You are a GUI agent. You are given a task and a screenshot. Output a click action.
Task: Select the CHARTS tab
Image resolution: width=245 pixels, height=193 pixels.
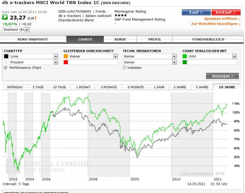pos(85,39)
